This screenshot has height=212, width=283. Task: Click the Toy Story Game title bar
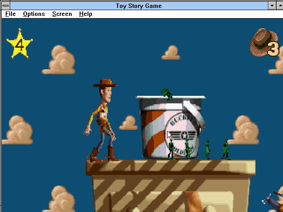pyautogui.click(x=139, y=6)
